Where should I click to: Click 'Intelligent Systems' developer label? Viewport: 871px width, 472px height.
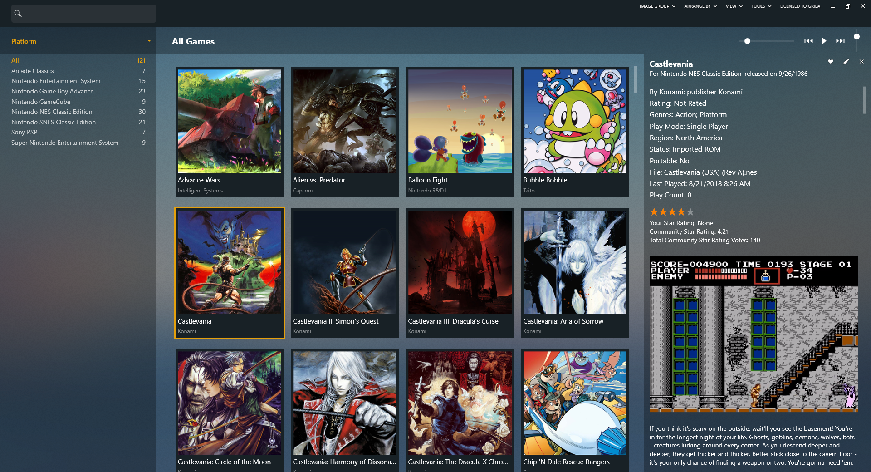pyautogui.click(x=200, y=191)
